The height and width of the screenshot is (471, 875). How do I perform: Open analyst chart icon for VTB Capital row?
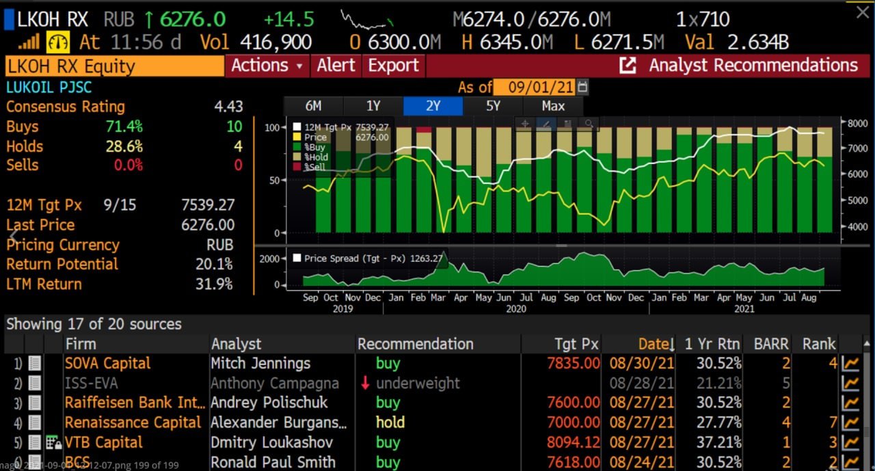point(851,443)
